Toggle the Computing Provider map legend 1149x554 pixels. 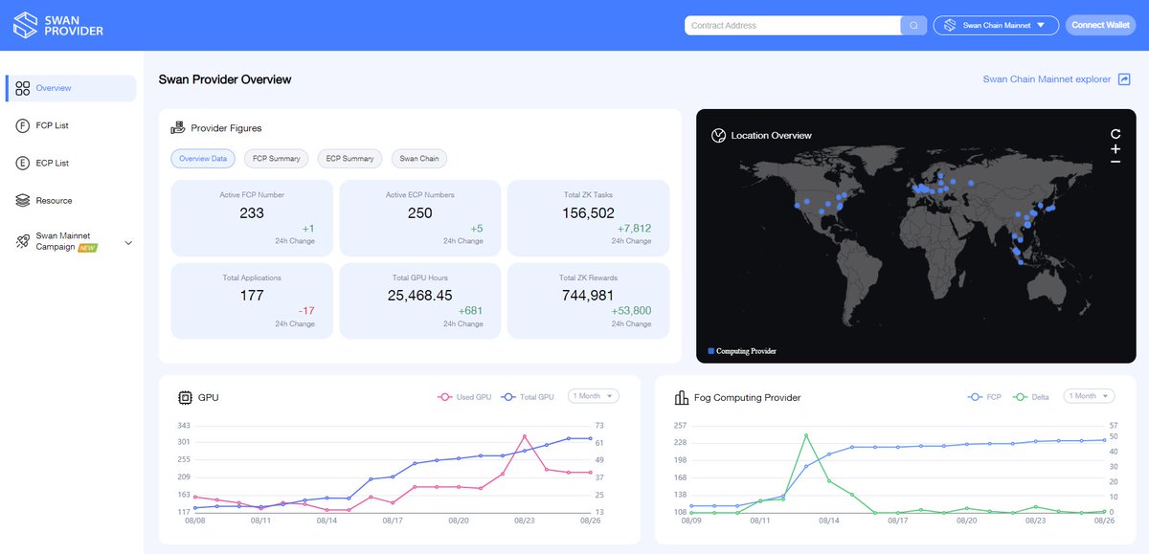pyautogui.click(x=742, y=351)
